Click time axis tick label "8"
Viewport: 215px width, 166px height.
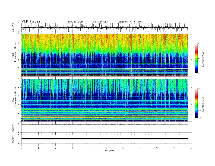click(x=157, y=148)
